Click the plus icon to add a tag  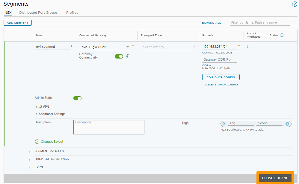click(x=287, y=123)
